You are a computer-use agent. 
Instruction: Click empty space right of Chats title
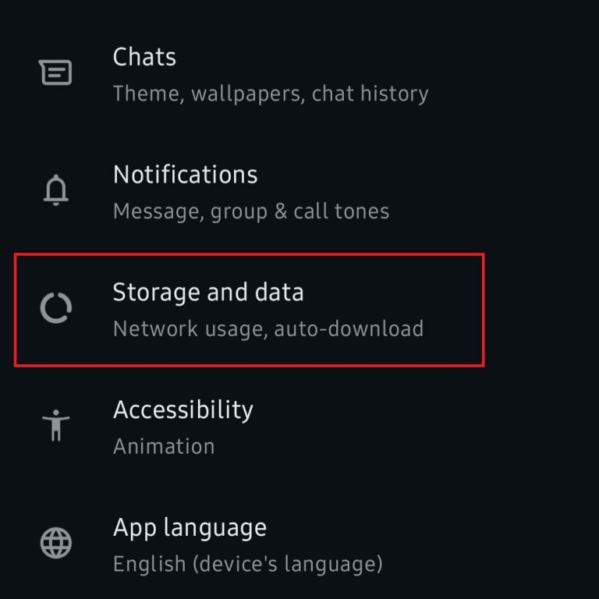tap(390, 57)
